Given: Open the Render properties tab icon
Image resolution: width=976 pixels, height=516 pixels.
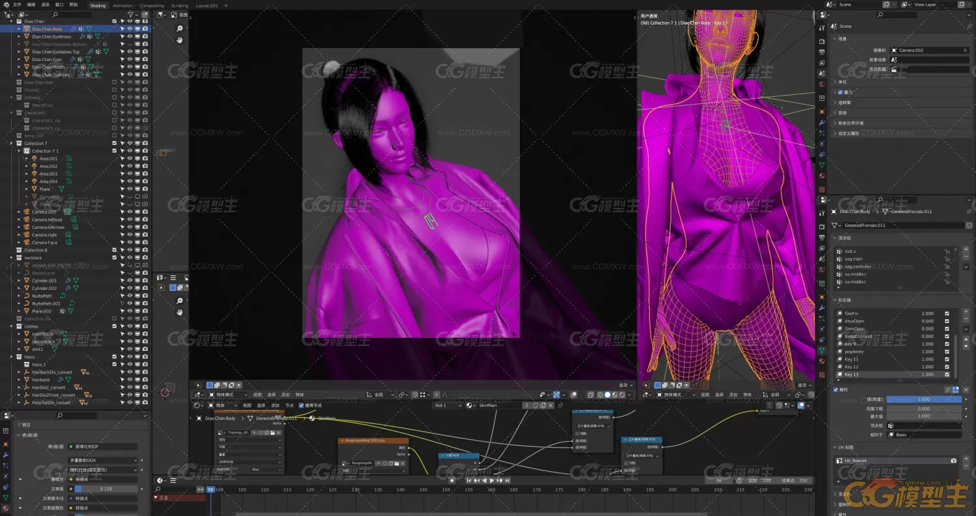Looking at the screenshot, I should 822,41.
